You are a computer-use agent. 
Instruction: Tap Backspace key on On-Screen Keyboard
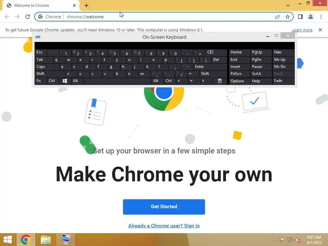(217, 52)
